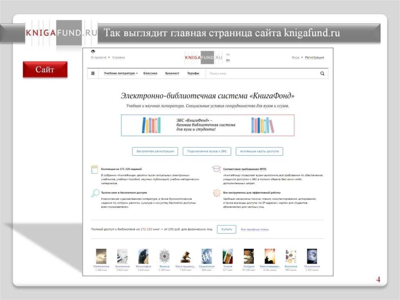Screen dimensions: 400x300
Task: Open the Все тарифные планы link
Action: [255, 230]
